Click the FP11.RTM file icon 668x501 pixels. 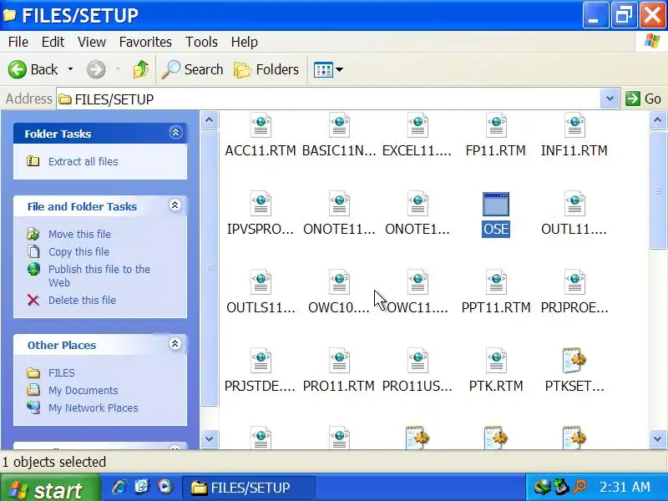click(x=496, y=125)
